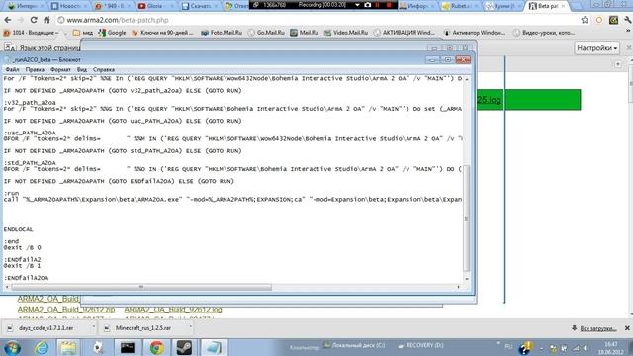Open the Minecraft_rus_1.2.5.rar download
This screenshot has height=356, width=633.
pos(143,328)
